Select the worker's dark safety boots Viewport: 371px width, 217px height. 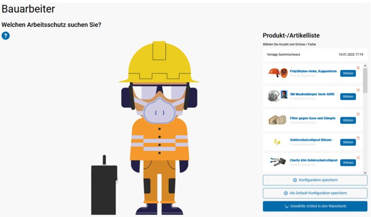pyautogui.click(x=159, y=209)
